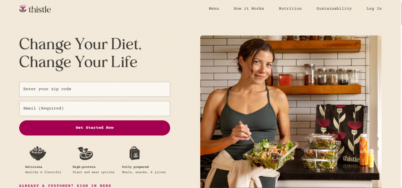Viewport: 402px width, 188px height.
Task: Click the Fully prepared shopping bag icon
Action: pyautogui.click(x=134, y=153)
